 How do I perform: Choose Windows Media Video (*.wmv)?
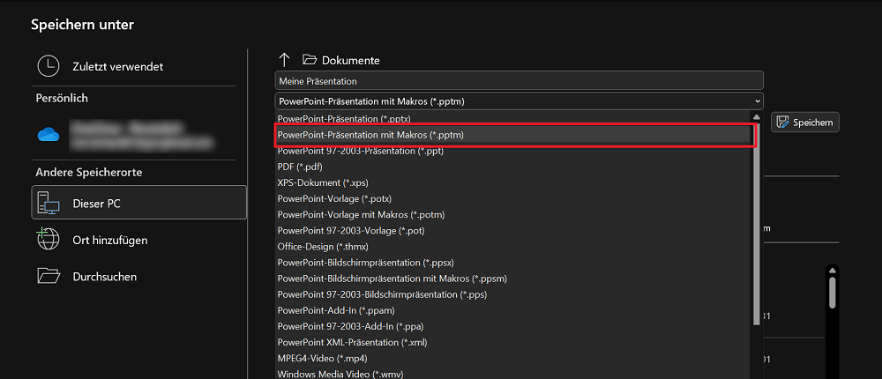[513, 374]
